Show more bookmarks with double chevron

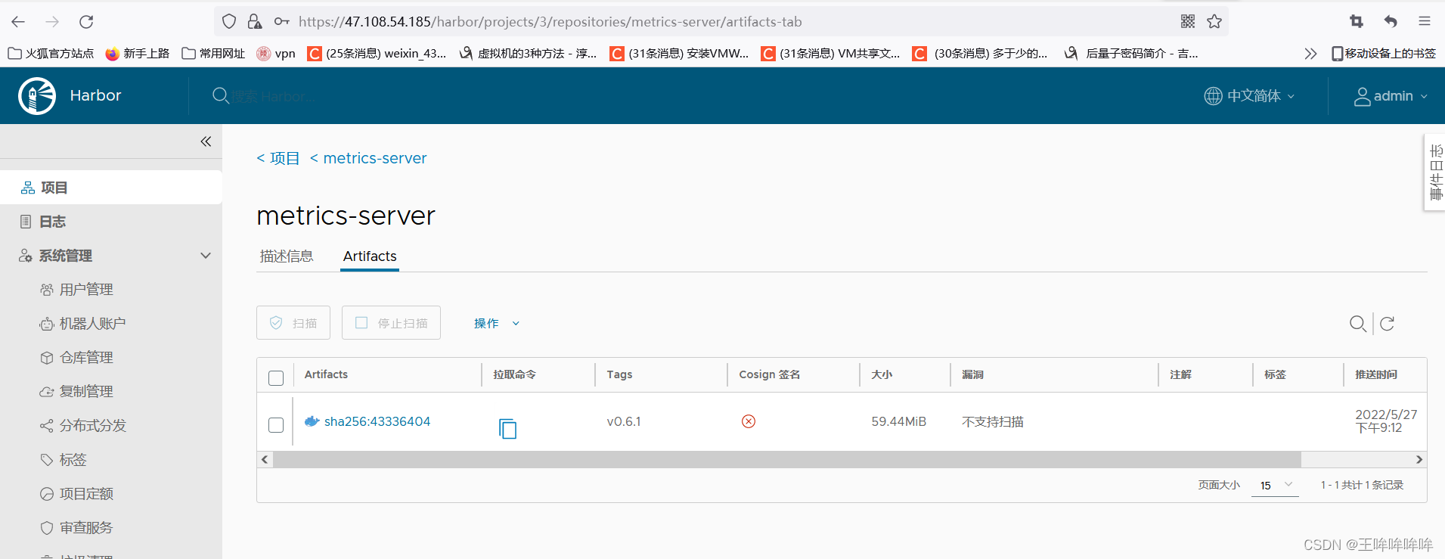coord(1310,54)
